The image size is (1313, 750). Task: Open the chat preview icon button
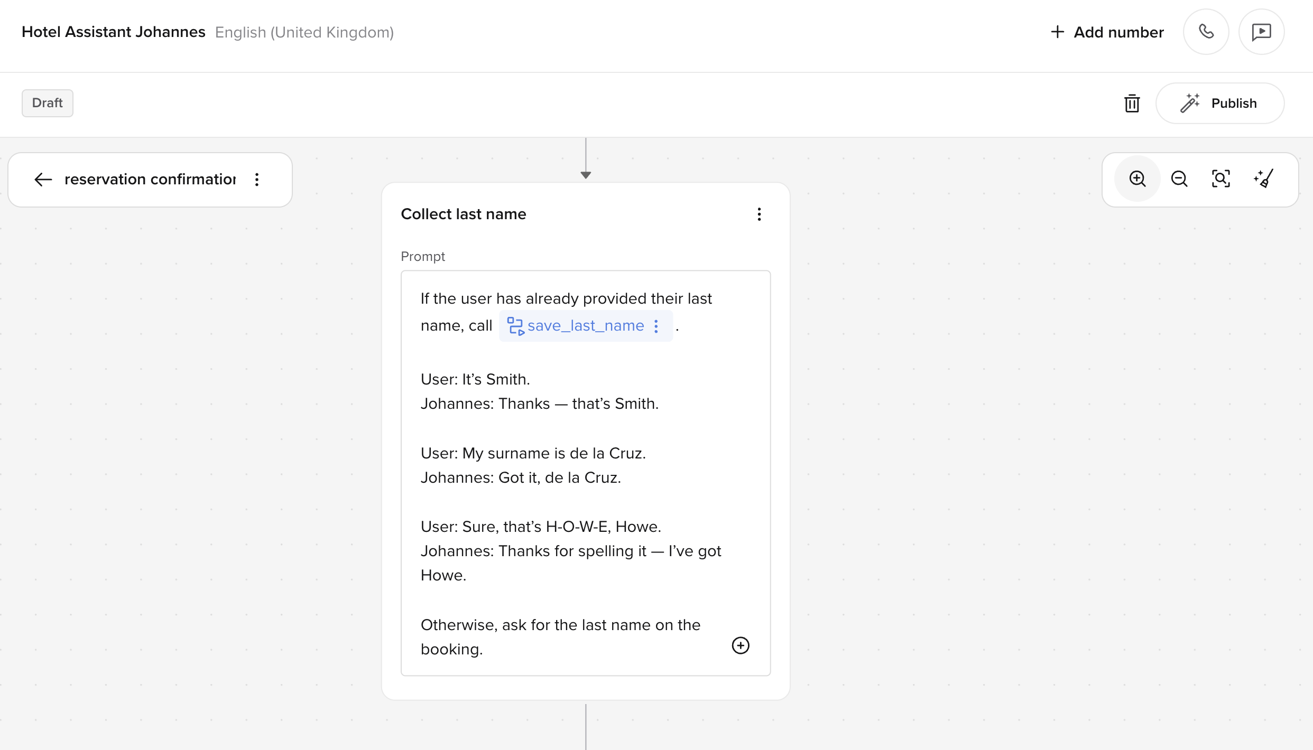coord(1261,32)
